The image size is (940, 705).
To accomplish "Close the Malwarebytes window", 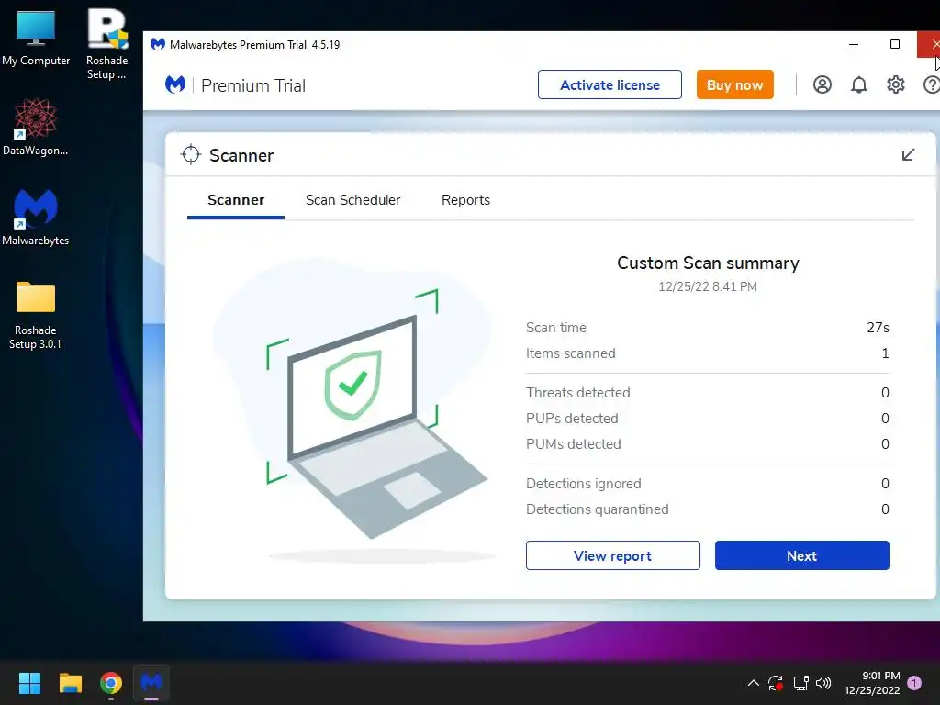I will [x=931, y=44].
